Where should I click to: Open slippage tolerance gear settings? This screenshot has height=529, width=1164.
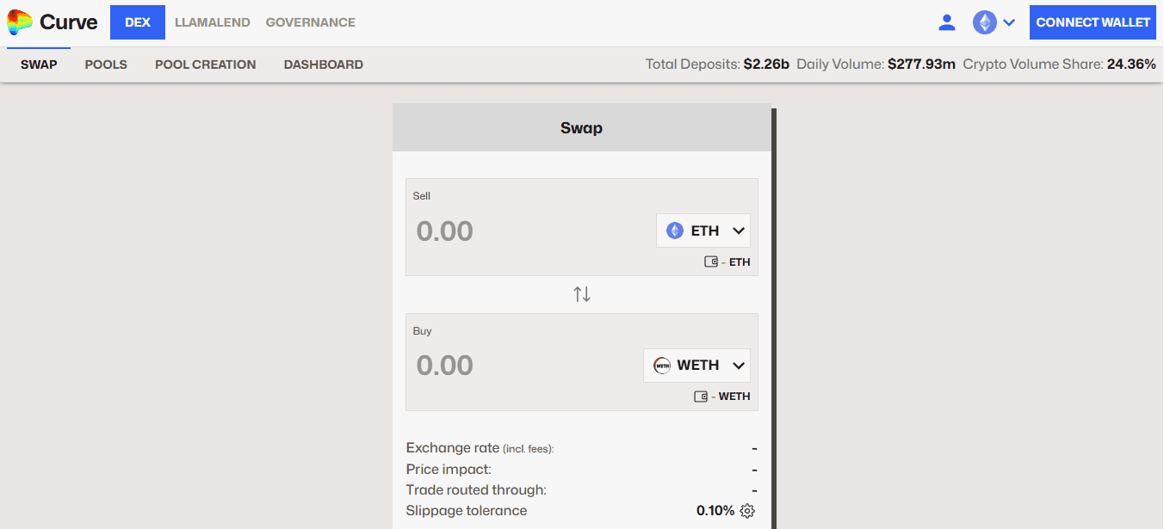coord(747,511)
